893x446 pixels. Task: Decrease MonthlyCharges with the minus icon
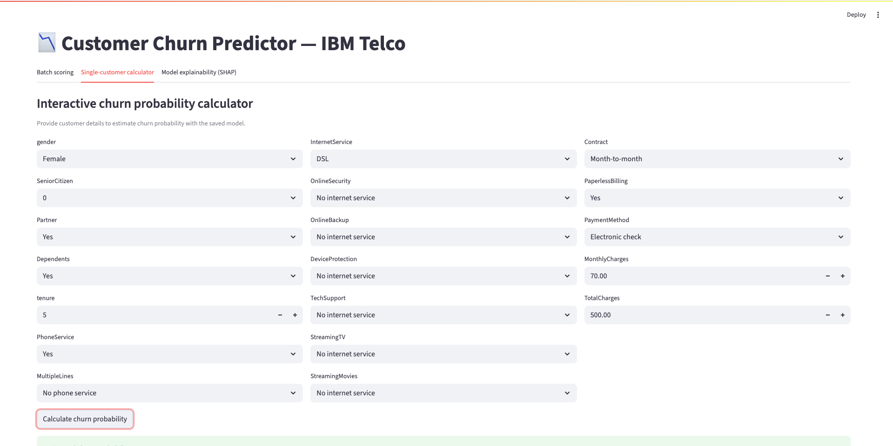click(828, 276)
